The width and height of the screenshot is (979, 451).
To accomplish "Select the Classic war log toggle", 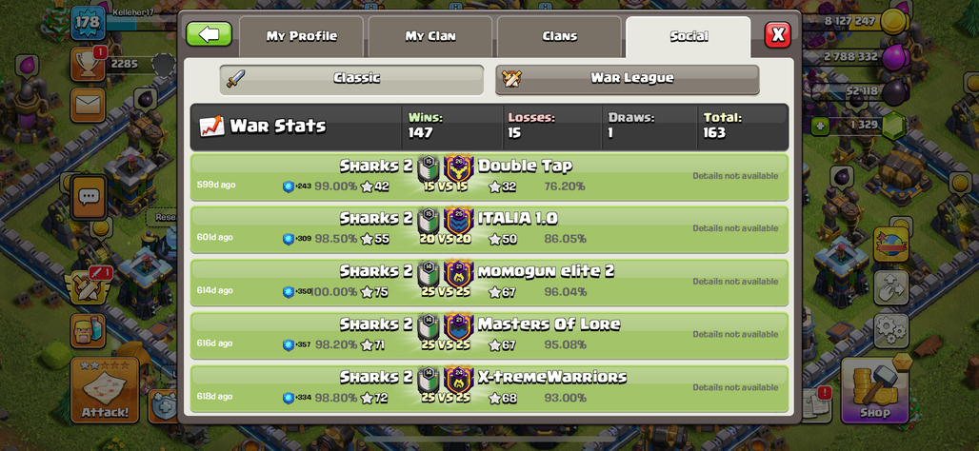I will pyautogui.click(x=351, y=79).
